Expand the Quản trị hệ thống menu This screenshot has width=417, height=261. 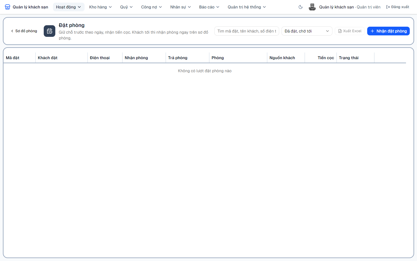pos(247,7)
